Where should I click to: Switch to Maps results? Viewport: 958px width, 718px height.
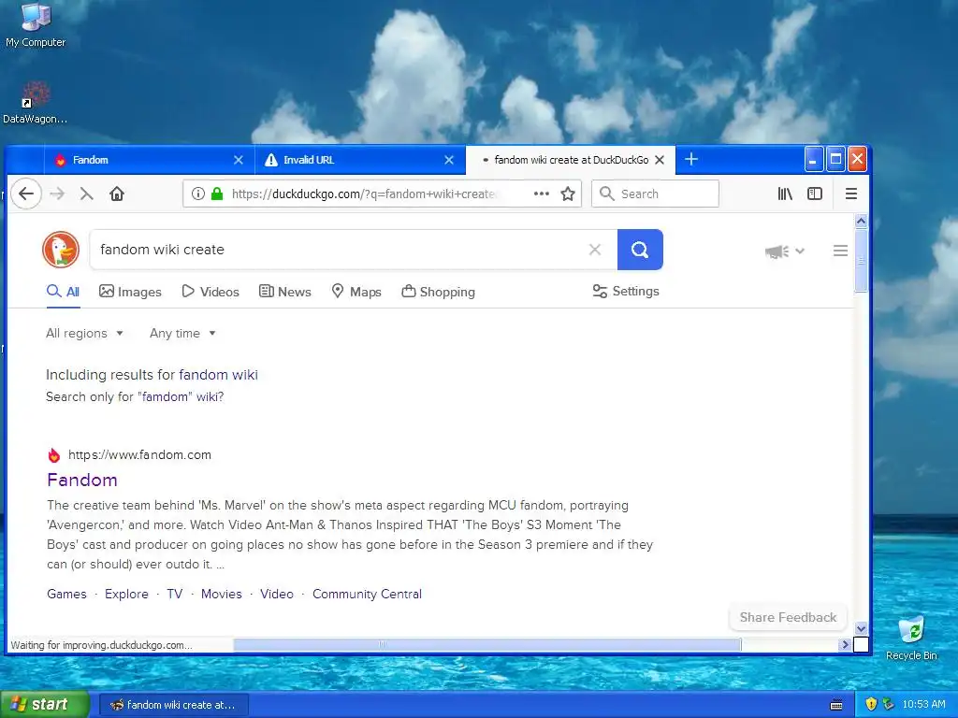tap(356, 292)
